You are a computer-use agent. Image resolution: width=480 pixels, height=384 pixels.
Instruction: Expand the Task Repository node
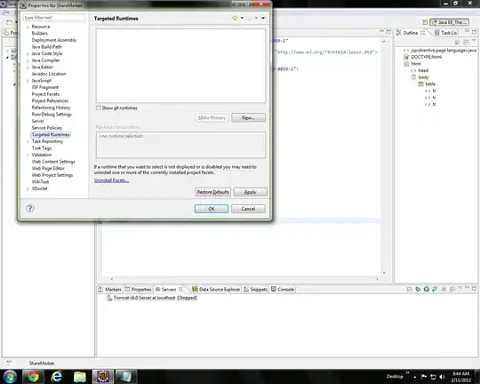(28, 141)
